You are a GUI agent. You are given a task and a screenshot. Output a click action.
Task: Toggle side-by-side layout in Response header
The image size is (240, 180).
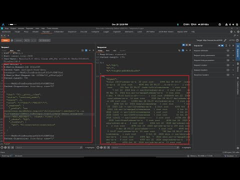pyautogui.click(x=183, y=45)
